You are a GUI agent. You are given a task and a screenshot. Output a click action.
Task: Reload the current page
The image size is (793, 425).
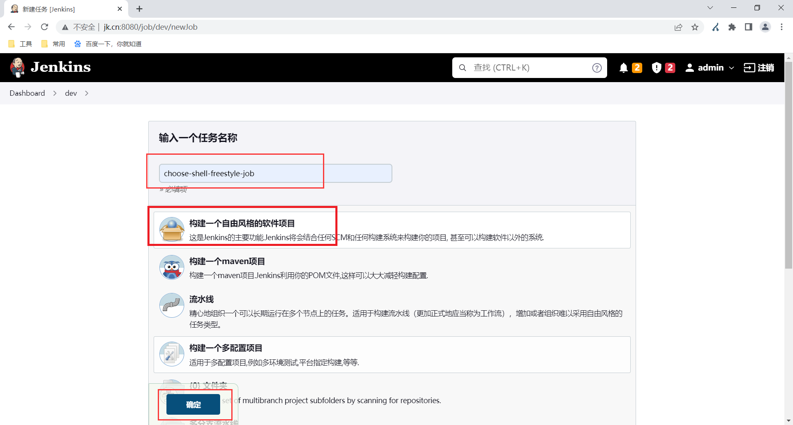[x=45, y=27]
